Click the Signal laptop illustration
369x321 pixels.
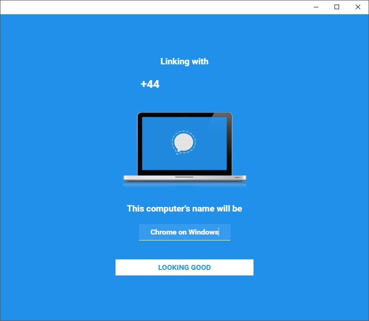point(185,149)
